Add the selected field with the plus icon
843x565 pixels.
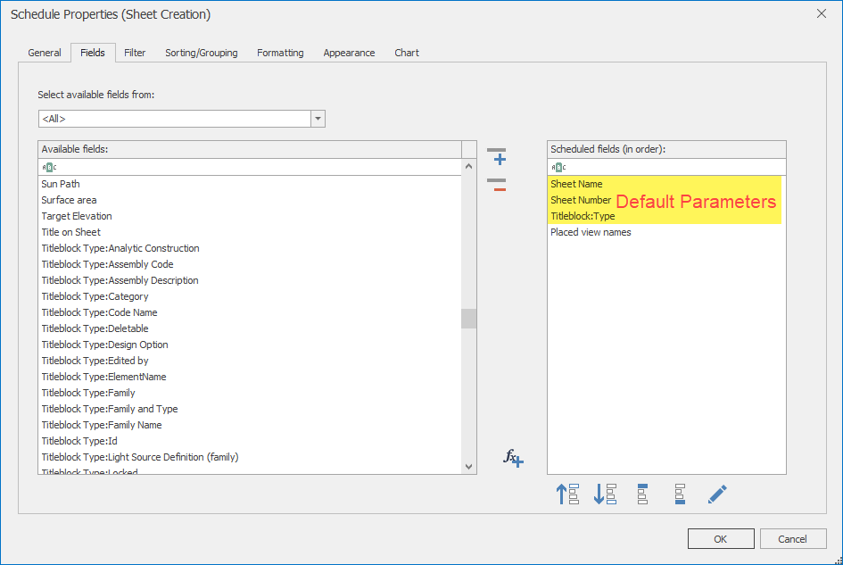[x=497, y=156]
